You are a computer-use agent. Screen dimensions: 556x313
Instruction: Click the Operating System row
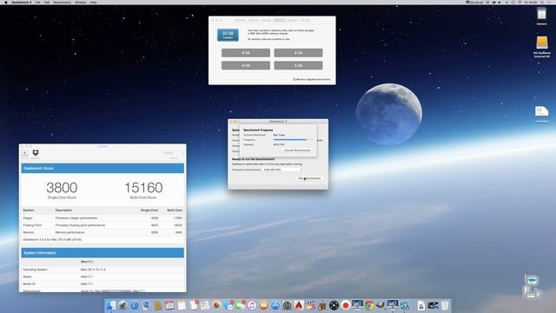(x=103, y=270)
